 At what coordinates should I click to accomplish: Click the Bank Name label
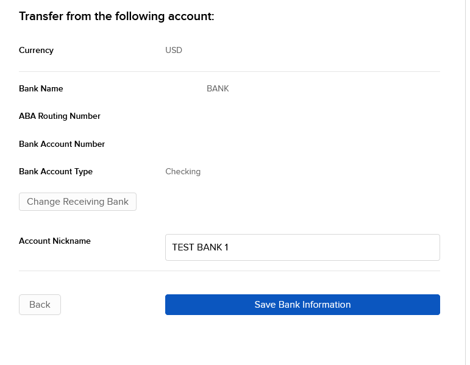coord(41,89)
